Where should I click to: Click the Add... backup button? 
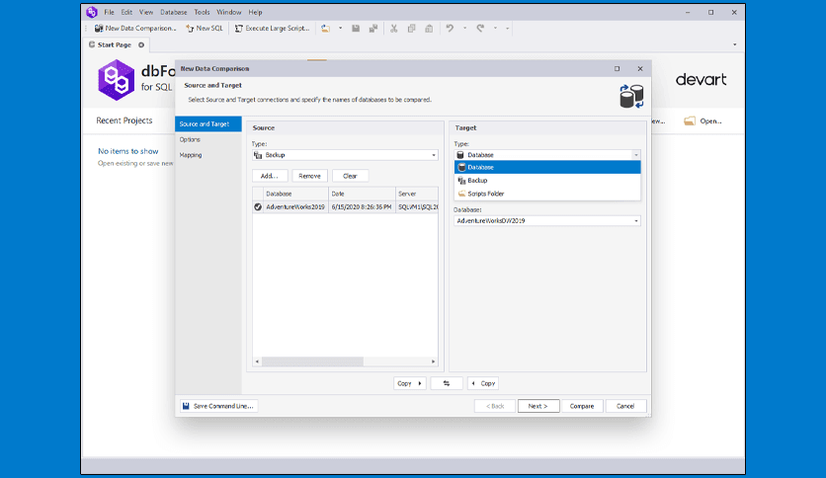[x=269, y=176]
